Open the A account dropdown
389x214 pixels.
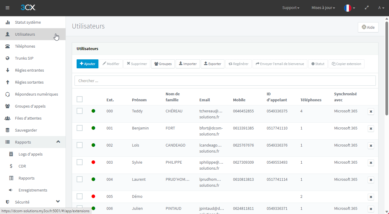pos(381,8)
